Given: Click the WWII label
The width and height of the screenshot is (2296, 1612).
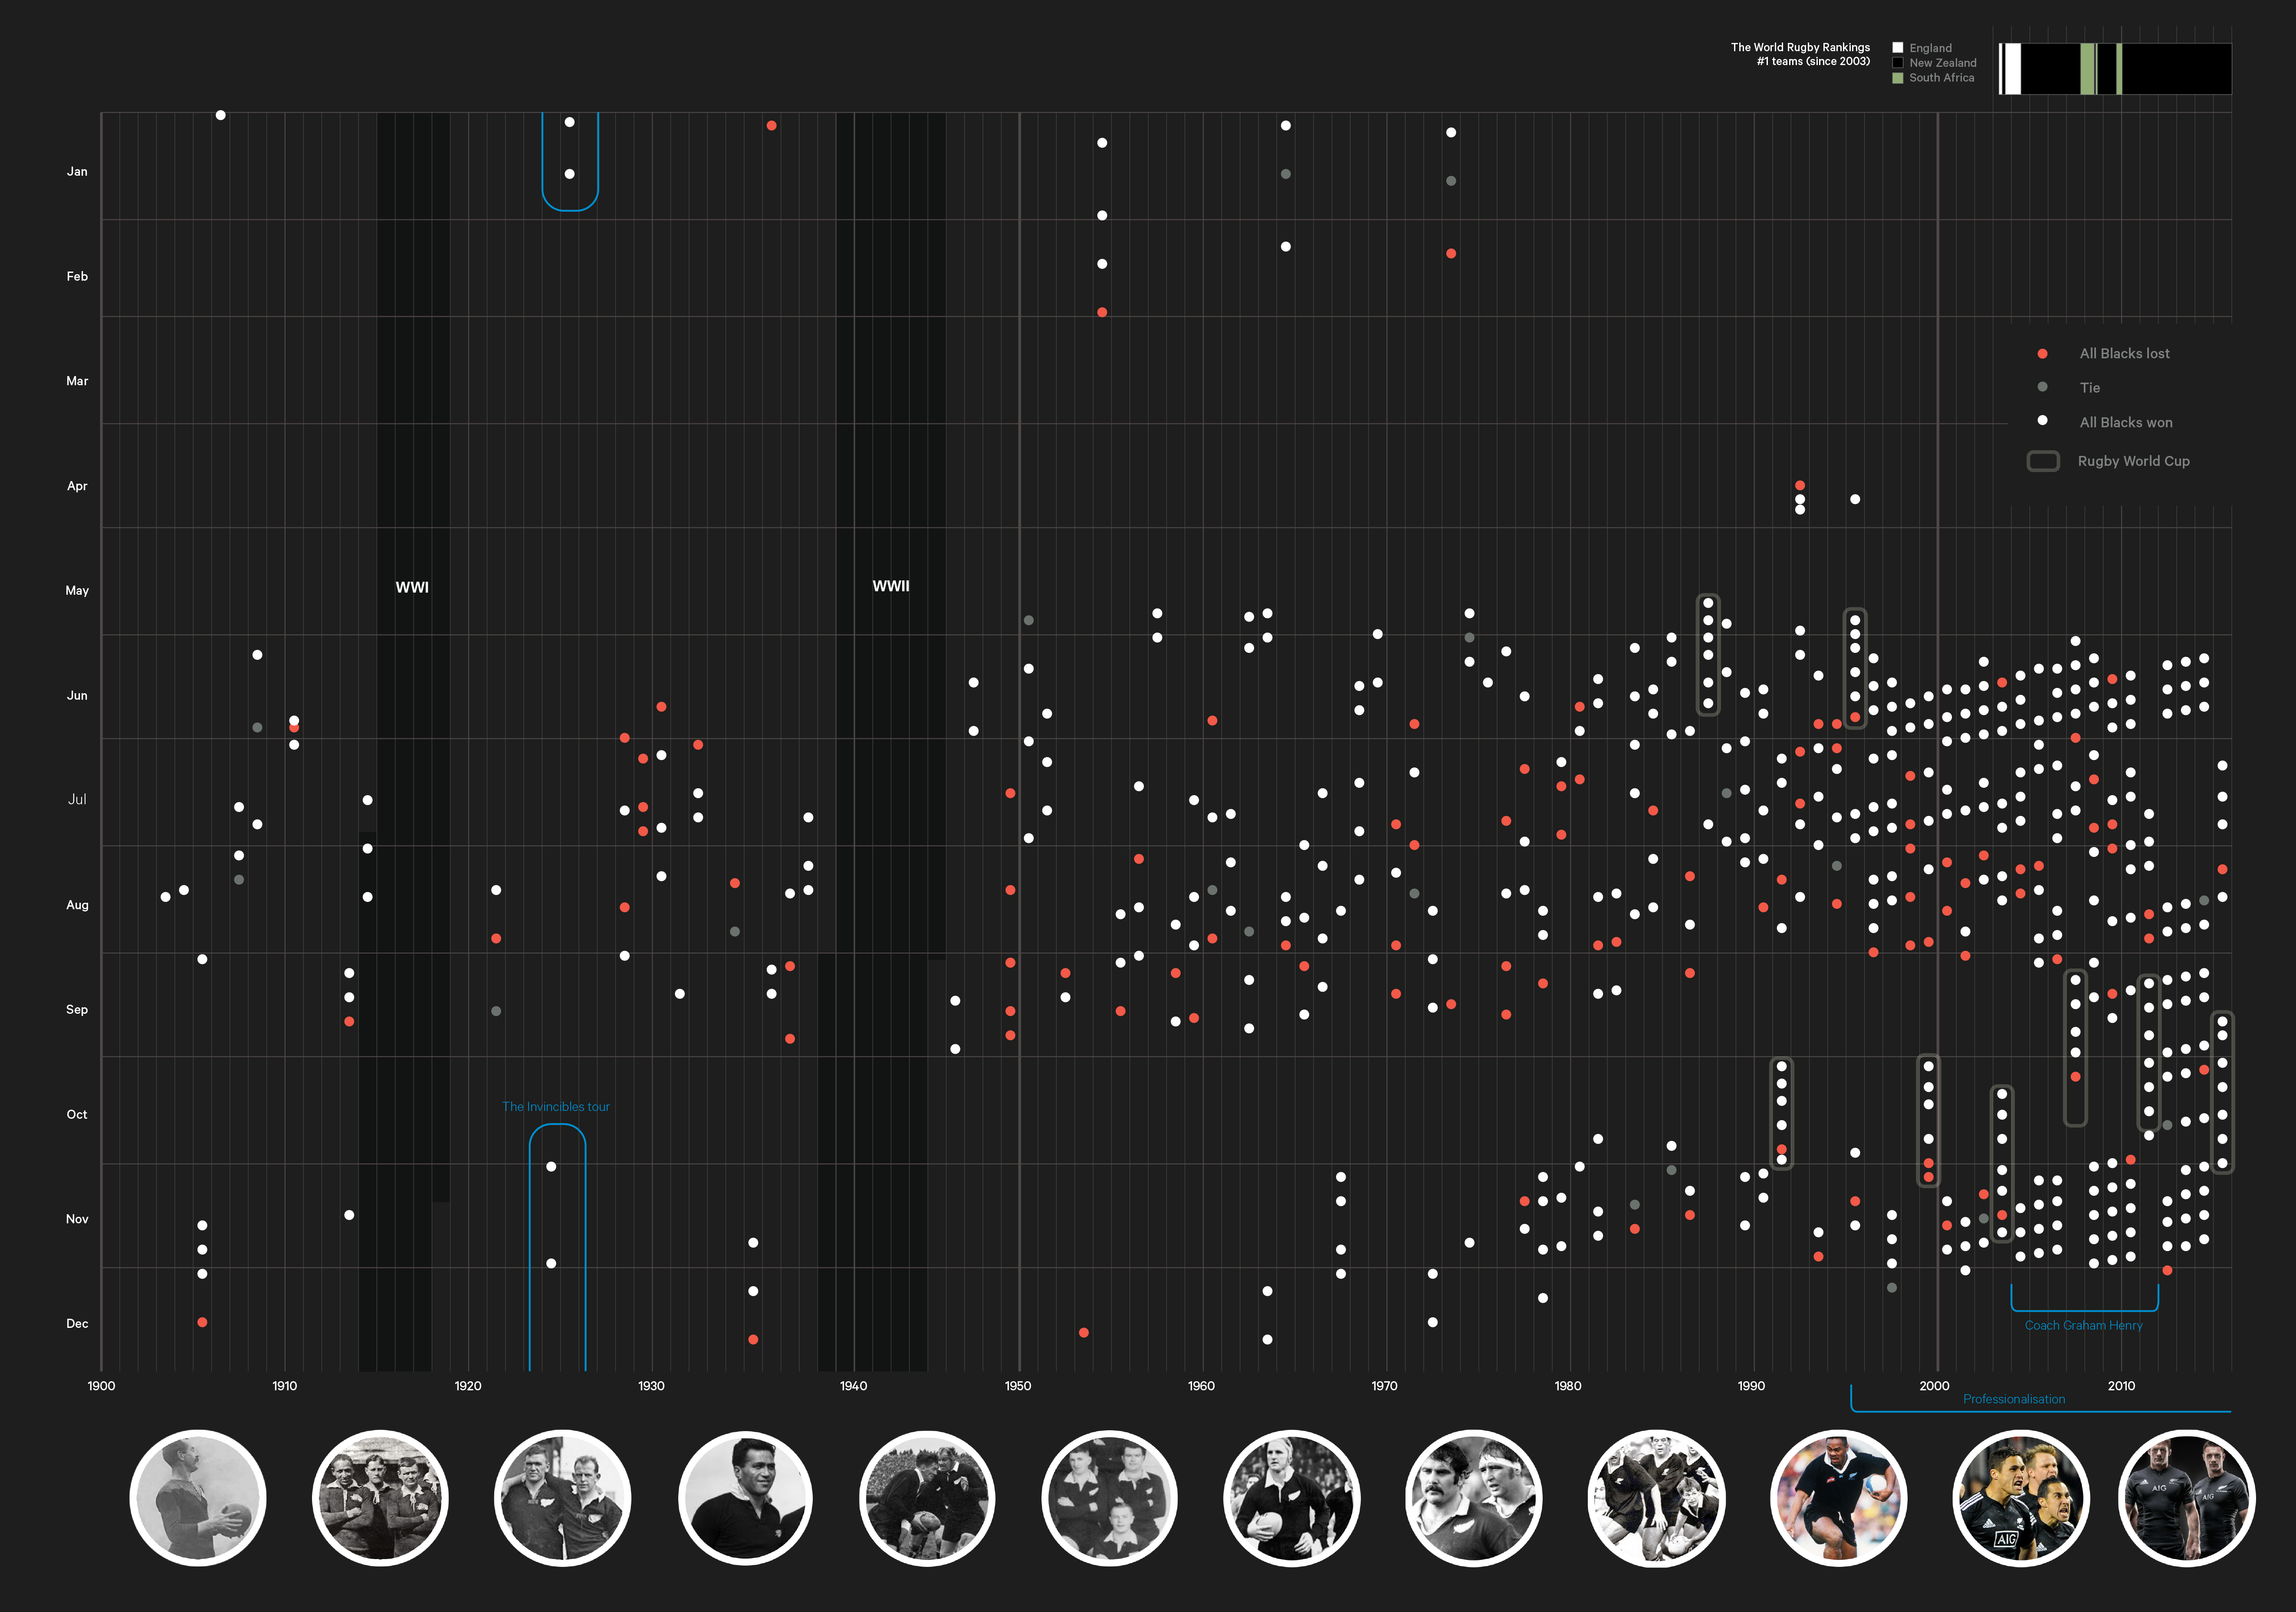Looking at the screenshot, I should click(890, 586).
